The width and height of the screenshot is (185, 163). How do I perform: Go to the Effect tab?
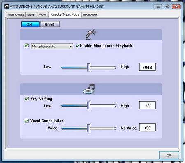(43, 15)
